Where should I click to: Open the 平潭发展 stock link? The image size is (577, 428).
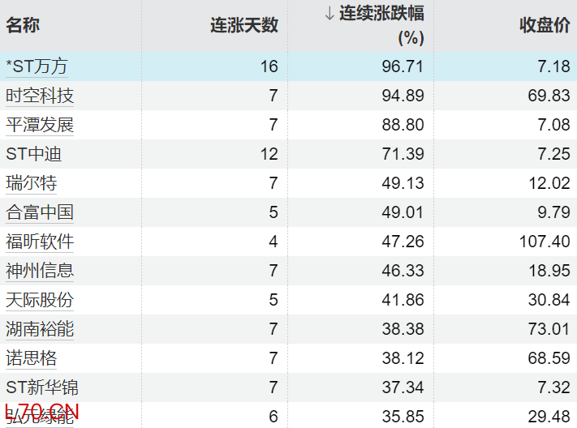[40, 125]
